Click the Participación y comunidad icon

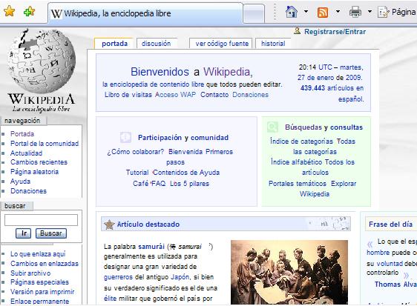tap(125, 137)
